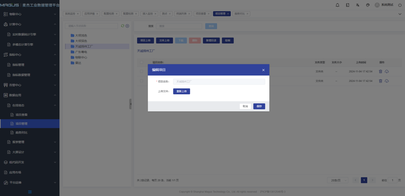Toggle the select-all checkbox in table header
Image resolution: width=405 pixels, height=196 pixels.
click(x=142, y=62)
